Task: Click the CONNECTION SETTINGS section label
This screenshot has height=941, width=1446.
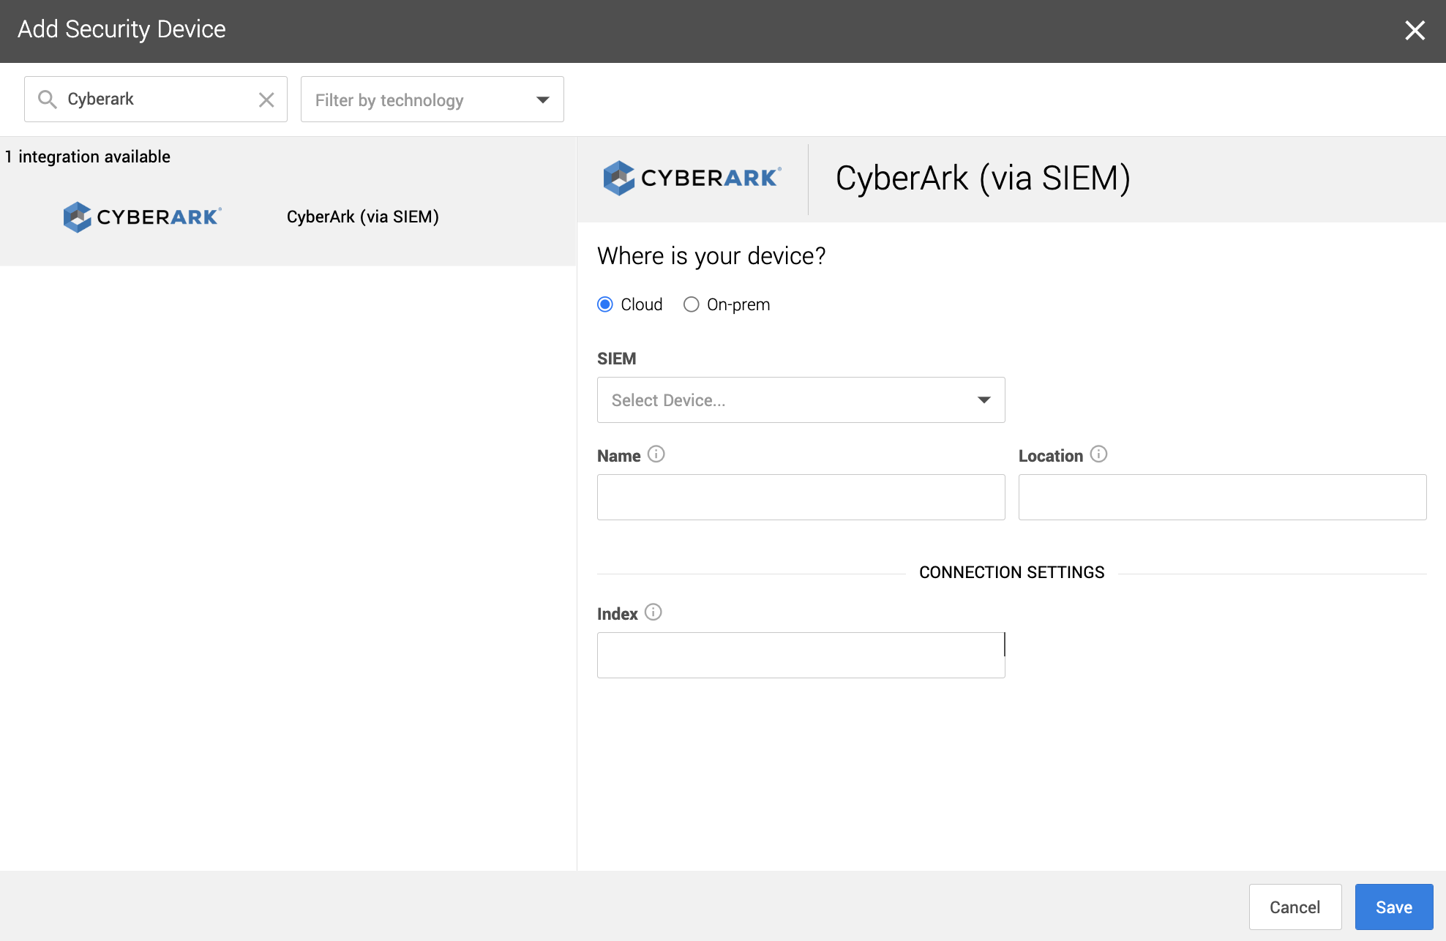Action: [1012, 572]
